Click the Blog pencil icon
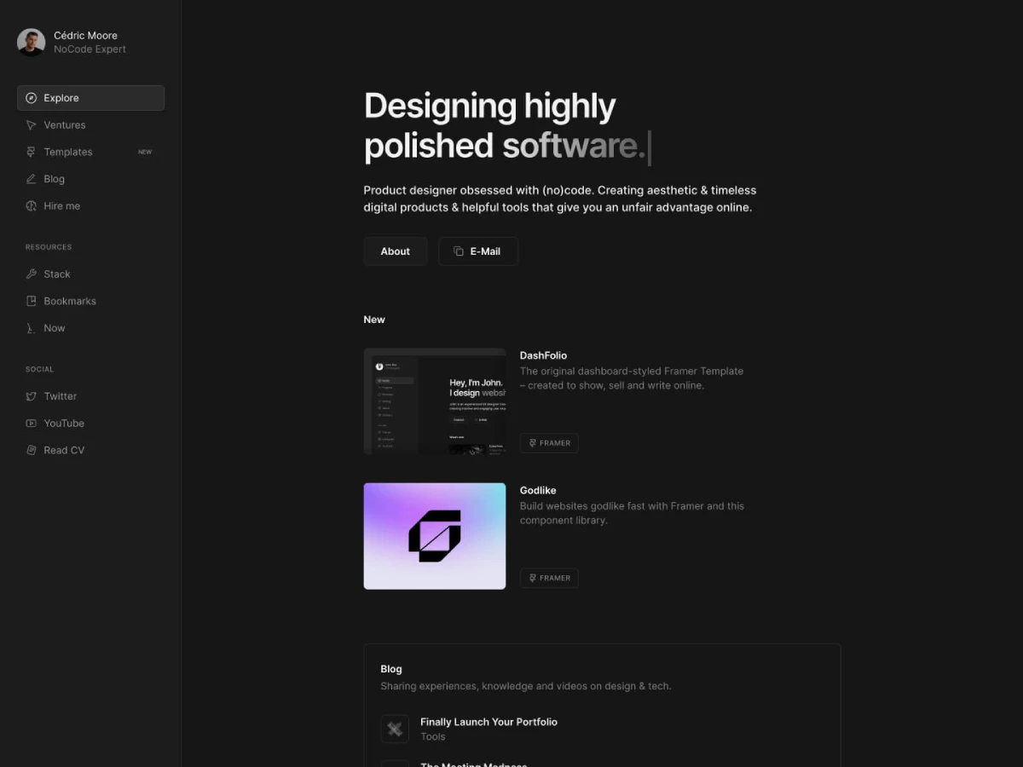 coord(32,179)
